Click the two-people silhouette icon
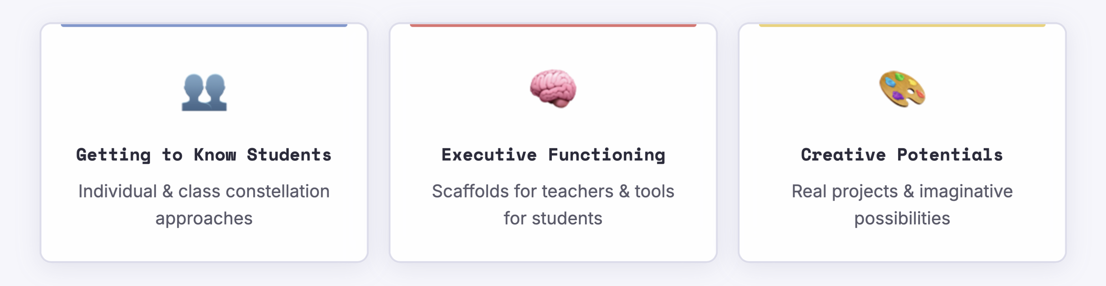Image resolution: width=1106 pixels, height=286 pixels. (204, 92)
